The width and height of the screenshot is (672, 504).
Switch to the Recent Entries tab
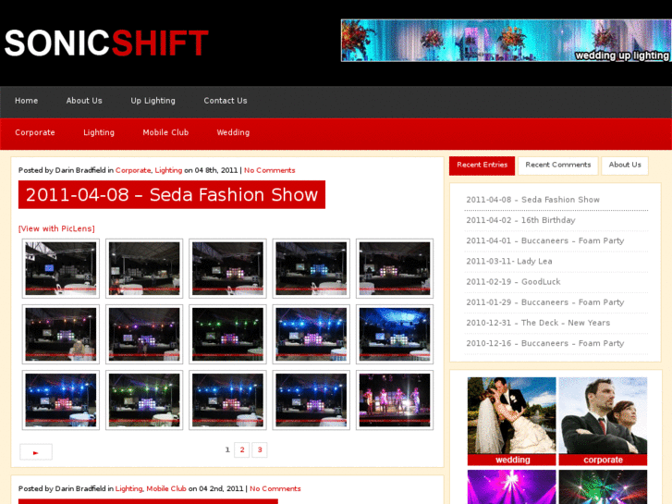pos(483,166)
